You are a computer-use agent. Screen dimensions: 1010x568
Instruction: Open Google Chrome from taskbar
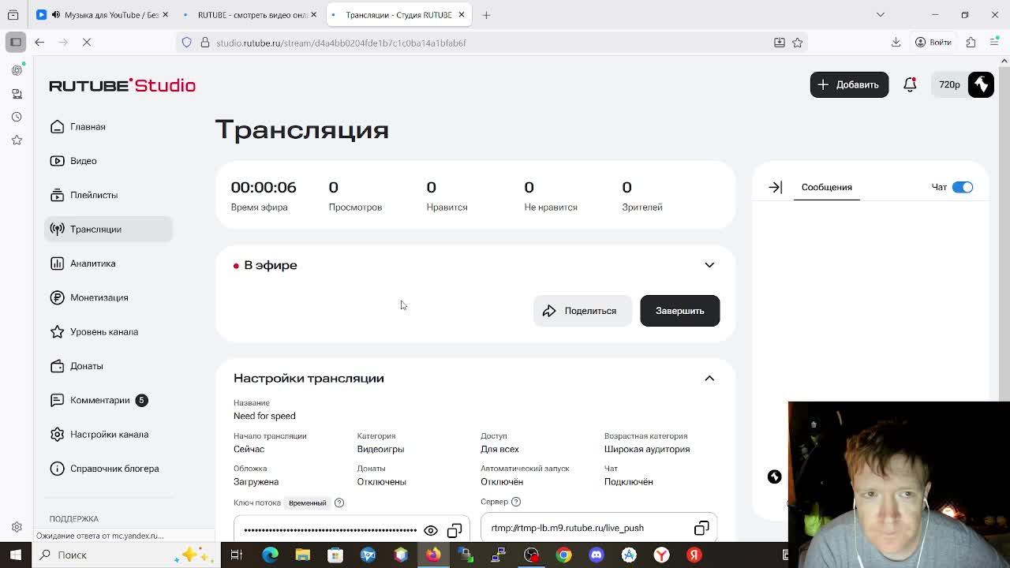click(x=563, y=555)
